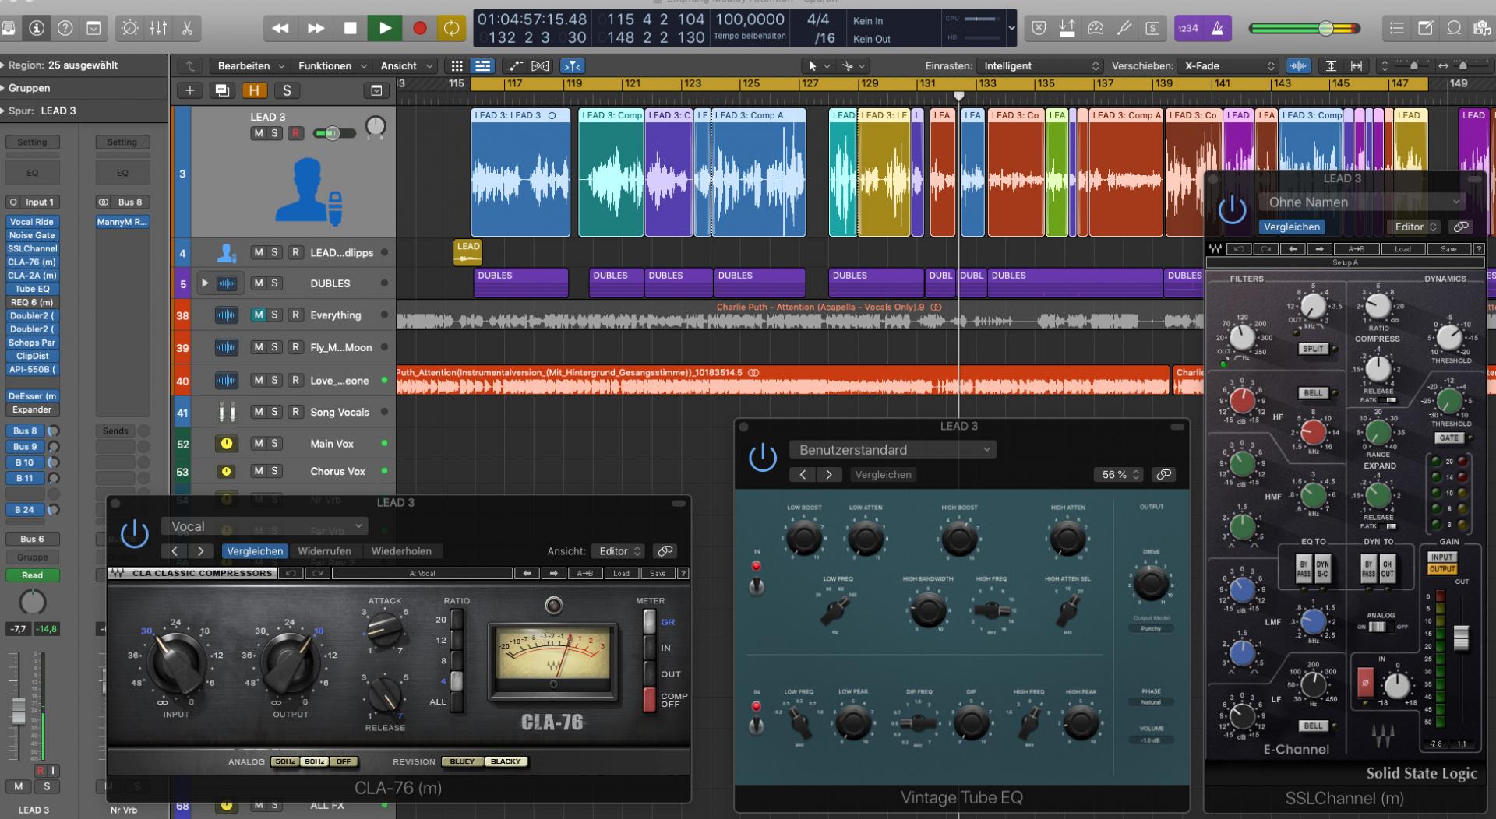Open the Quick Help question mark icon
This screenshot has width=1496, height=819.
click(x=65, y=28)
